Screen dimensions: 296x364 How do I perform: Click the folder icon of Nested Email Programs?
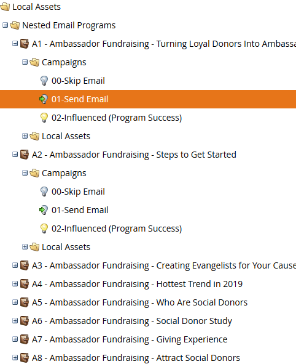point(15,25)
